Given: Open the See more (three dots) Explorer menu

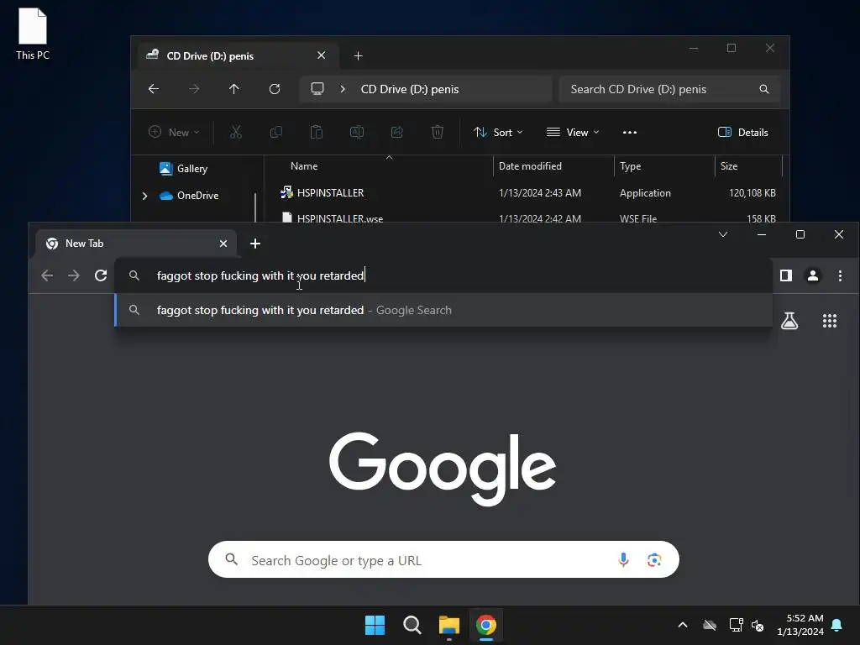Looking at the screenshot, I should (x=630, y=132).
